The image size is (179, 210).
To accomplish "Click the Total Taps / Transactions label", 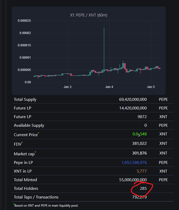I will (36, 197).
